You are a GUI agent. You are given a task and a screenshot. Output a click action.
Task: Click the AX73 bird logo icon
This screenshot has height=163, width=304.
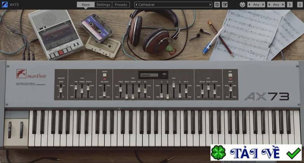pos(5,5)
